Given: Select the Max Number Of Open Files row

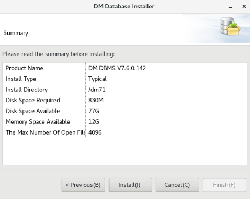Looking at the screenshot, I should [x=125, y=132].
